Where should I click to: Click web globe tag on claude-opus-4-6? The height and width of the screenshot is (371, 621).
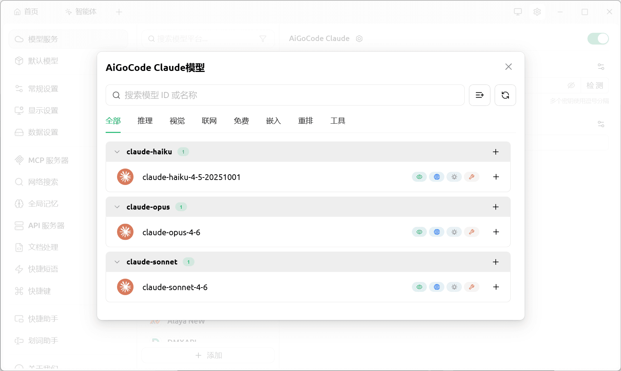[437, 232]
